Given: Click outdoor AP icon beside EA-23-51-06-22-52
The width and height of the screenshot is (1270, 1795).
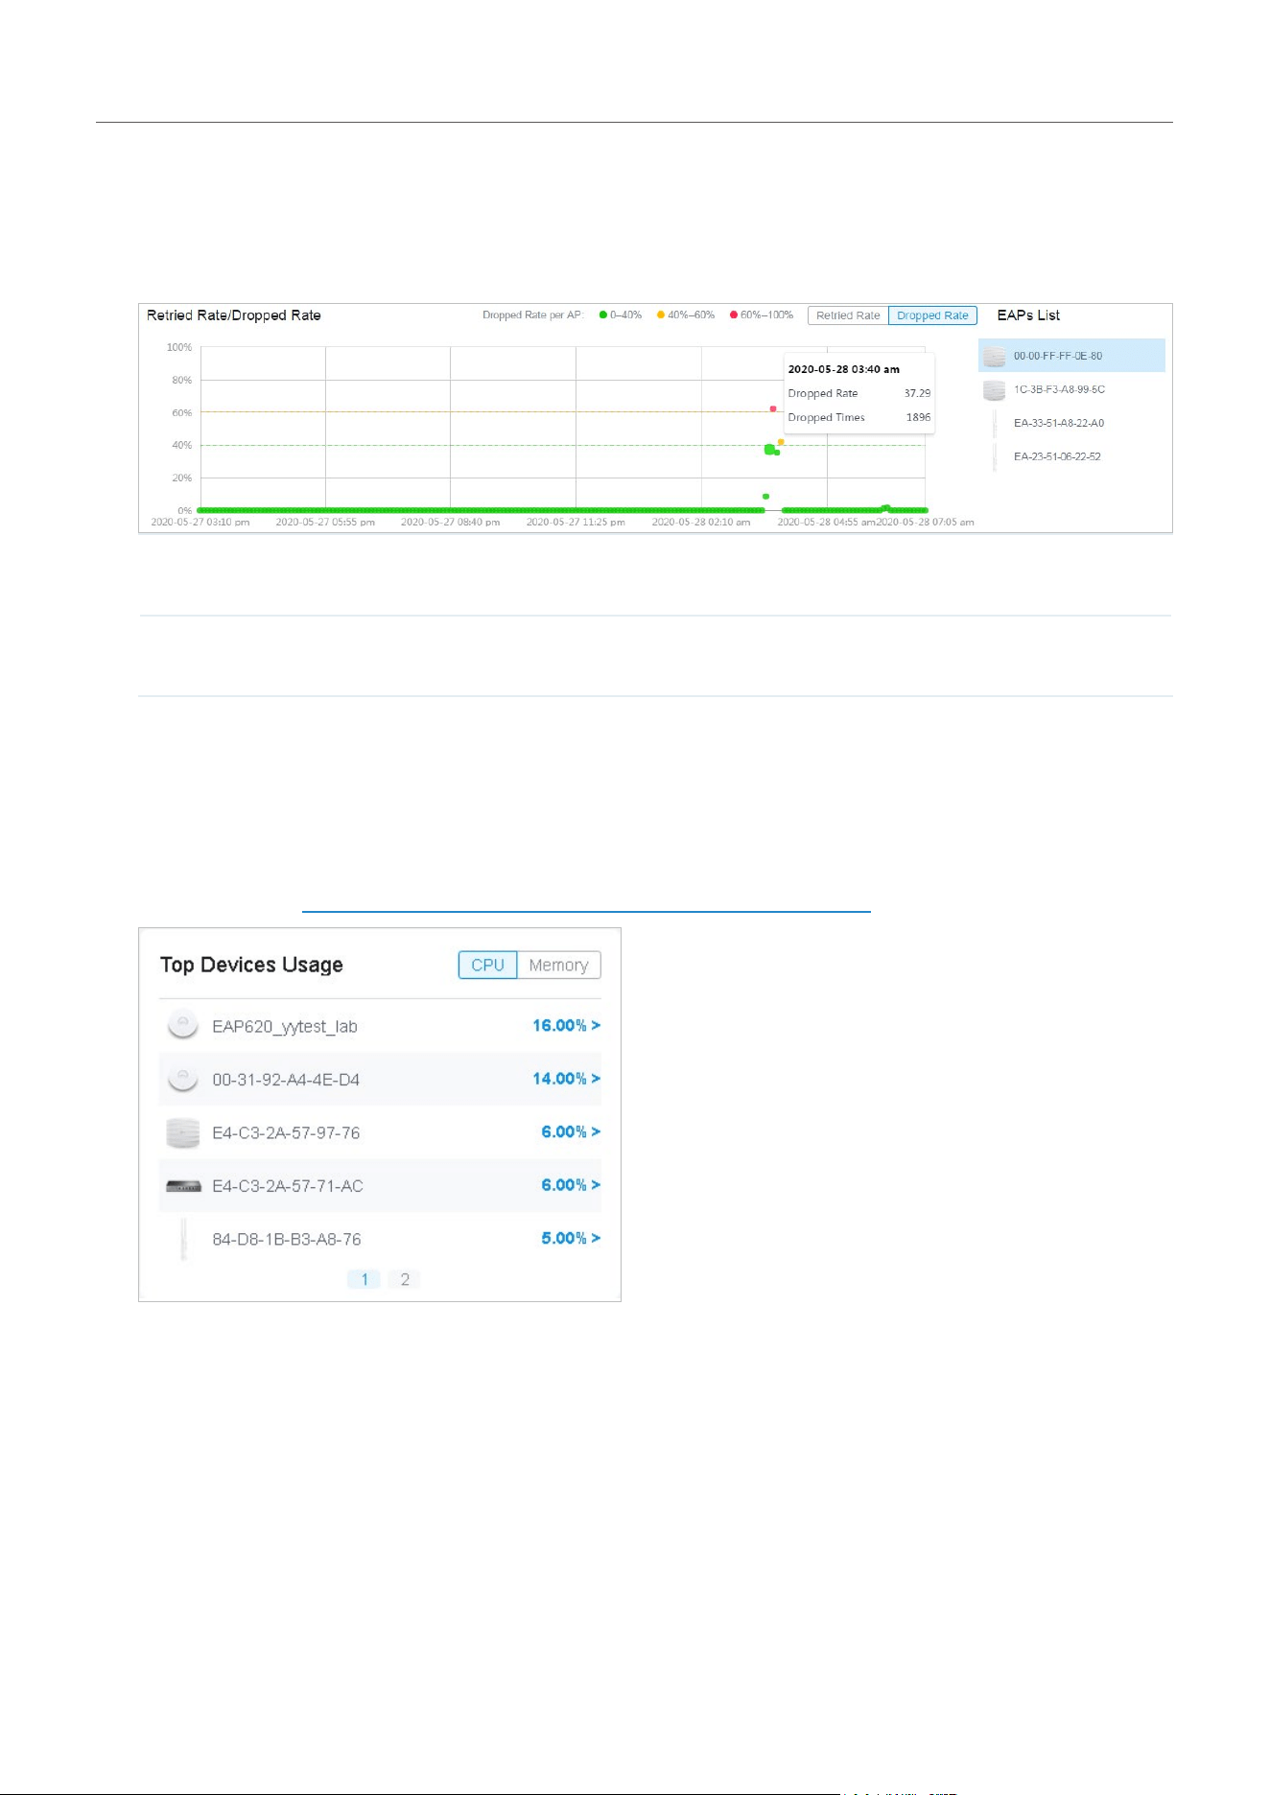Looking at the screenshot, I should pos(995,457).
